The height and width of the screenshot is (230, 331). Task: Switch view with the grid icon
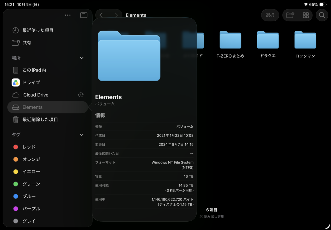tap(306, 15)
